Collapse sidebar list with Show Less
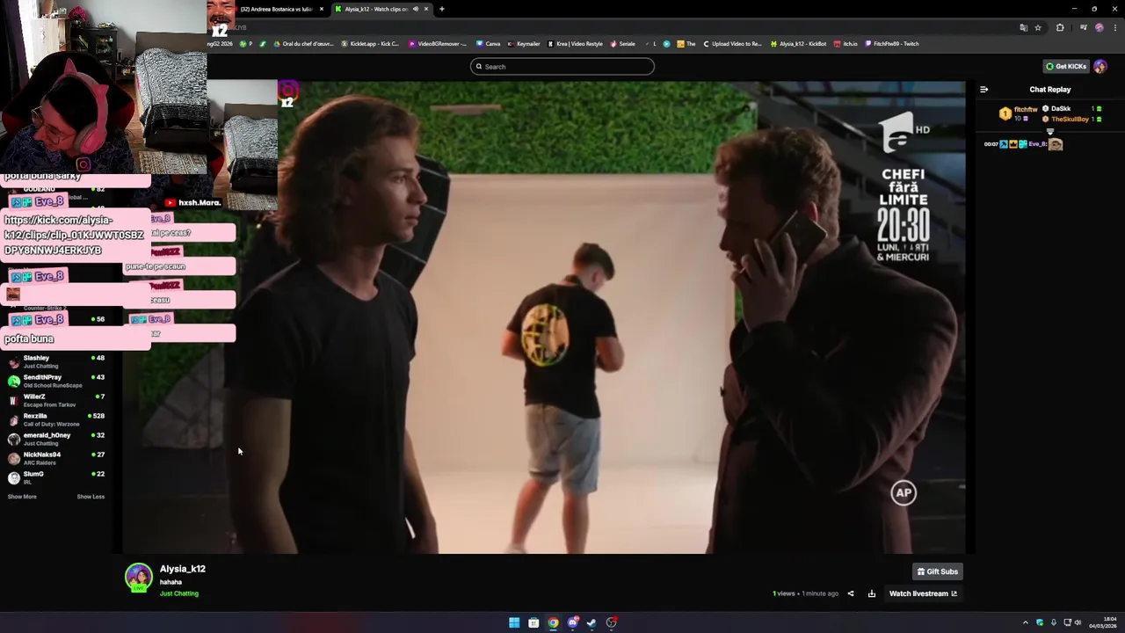The height and width of the screenshot is (633, 1125). (x=91, y=497)
